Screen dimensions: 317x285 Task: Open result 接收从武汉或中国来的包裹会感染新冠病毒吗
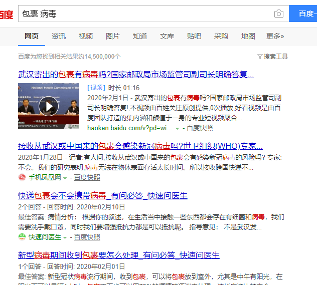pyautogui.click(x=140, y=146)
